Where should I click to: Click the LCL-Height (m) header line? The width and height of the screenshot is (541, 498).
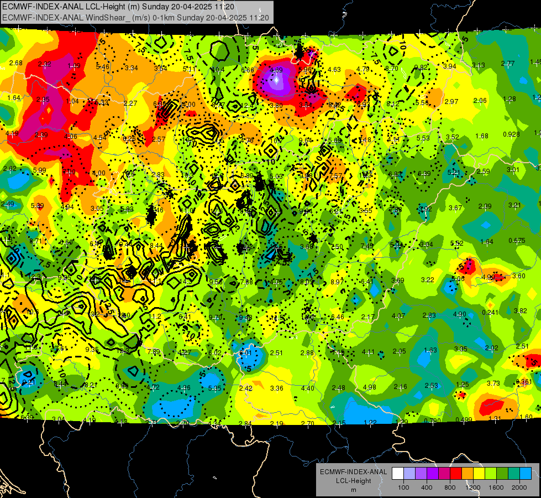coord(118,7)
